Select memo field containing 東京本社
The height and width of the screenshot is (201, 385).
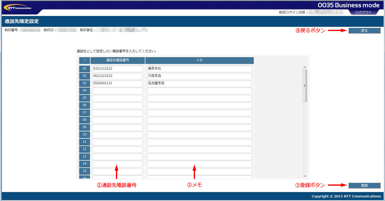(x=199, y=69)
